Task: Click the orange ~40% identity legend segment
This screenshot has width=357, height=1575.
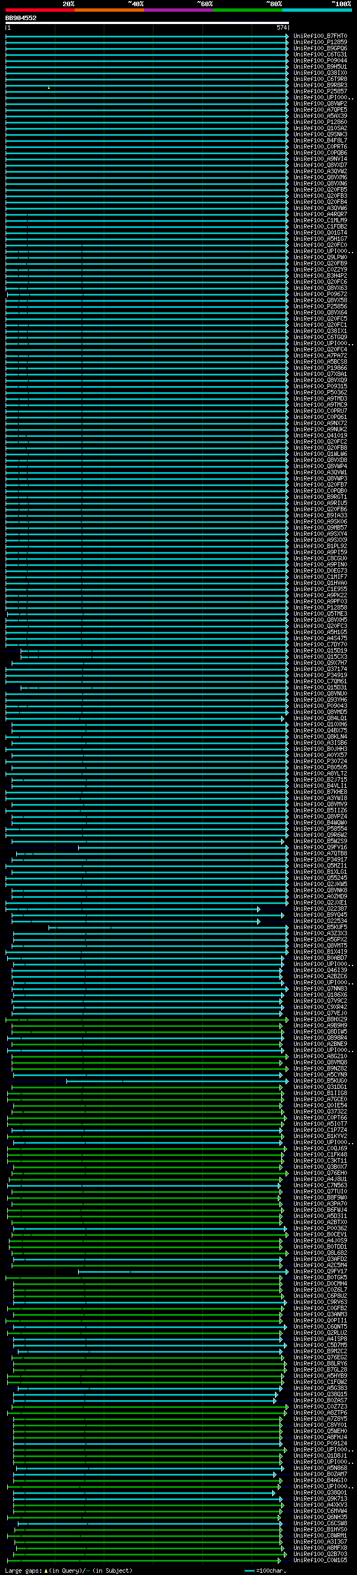Action: [x=109, y=10]
